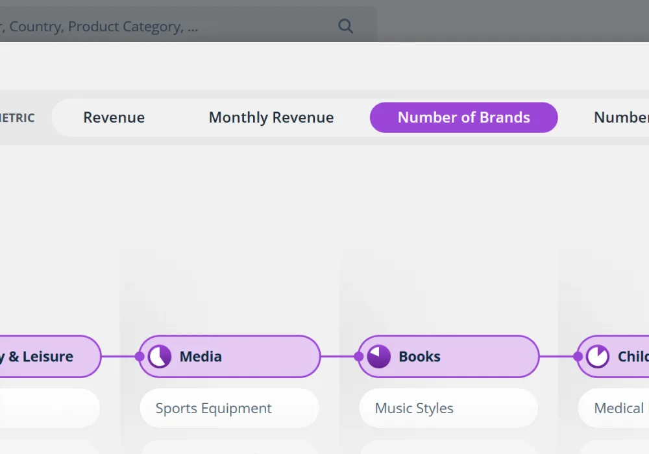Select the cut-off metric tab after Number of Brands
This screenshot has width=649, height=454.
(620, 117)
